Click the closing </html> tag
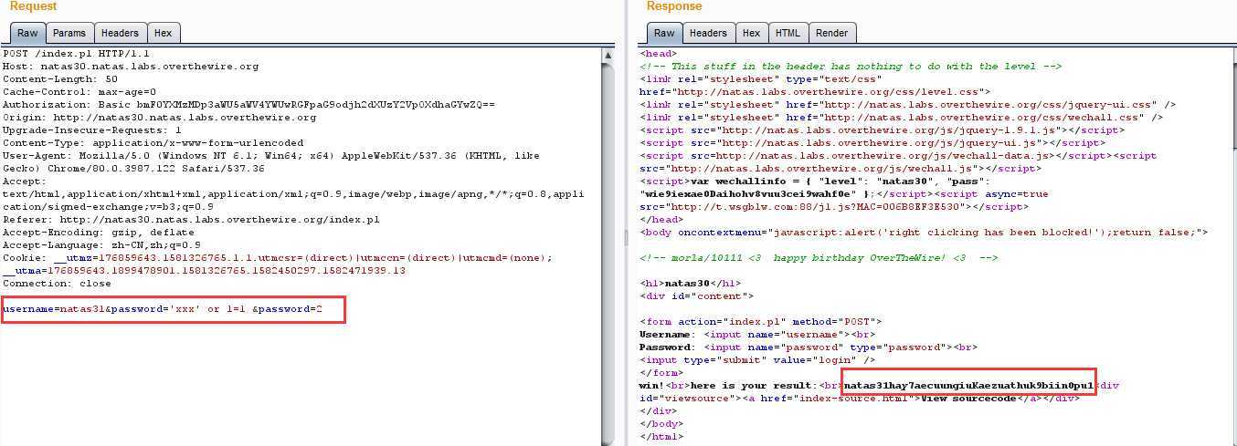The width and height of the screenshot is (1237, 446). coord(661,437)
